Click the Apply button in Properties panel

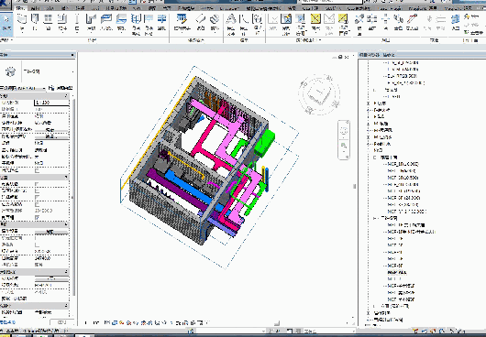[x=61, y=322]
